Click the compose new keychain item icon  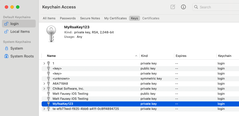pos(173,7)
